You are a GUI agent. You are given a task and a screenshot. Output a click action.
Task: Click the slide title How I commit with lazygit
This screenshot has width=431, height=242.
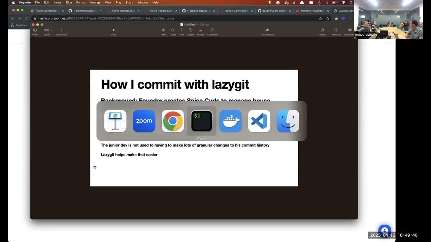click(175, 84)
